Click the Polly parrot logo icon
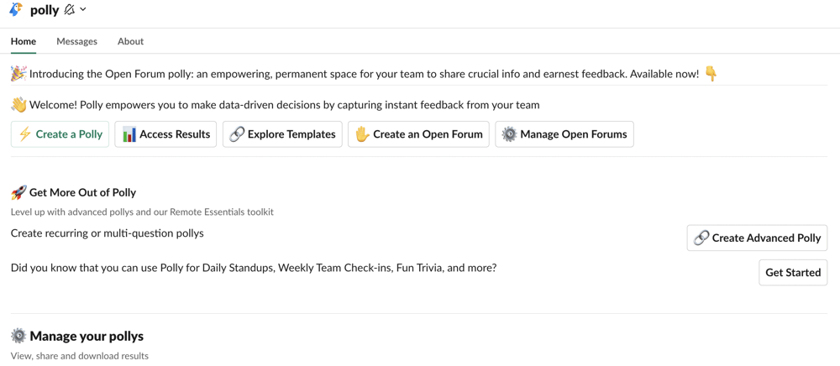The height and width of the screenshot is (366, 840). click(17, 9)
